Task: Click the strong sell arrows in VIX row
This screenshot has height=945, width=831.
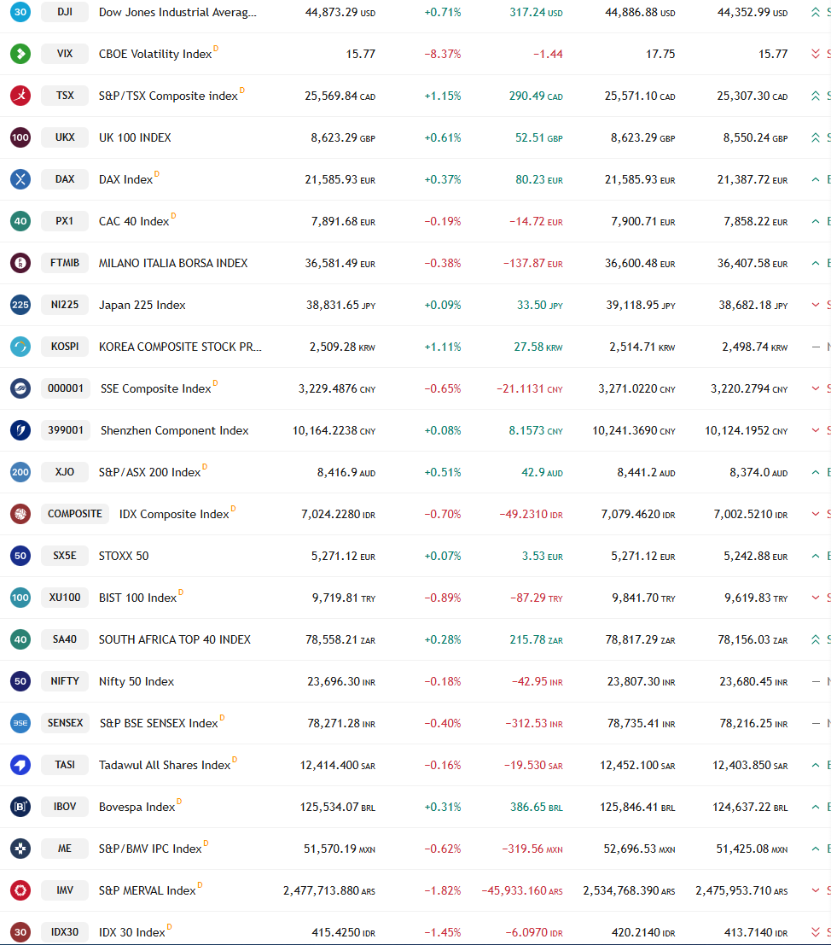Action: point(816,54)
